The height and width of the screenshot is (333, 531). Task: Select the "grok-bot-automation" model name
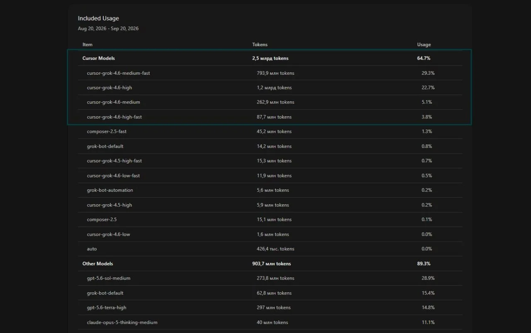coord(110,190)
